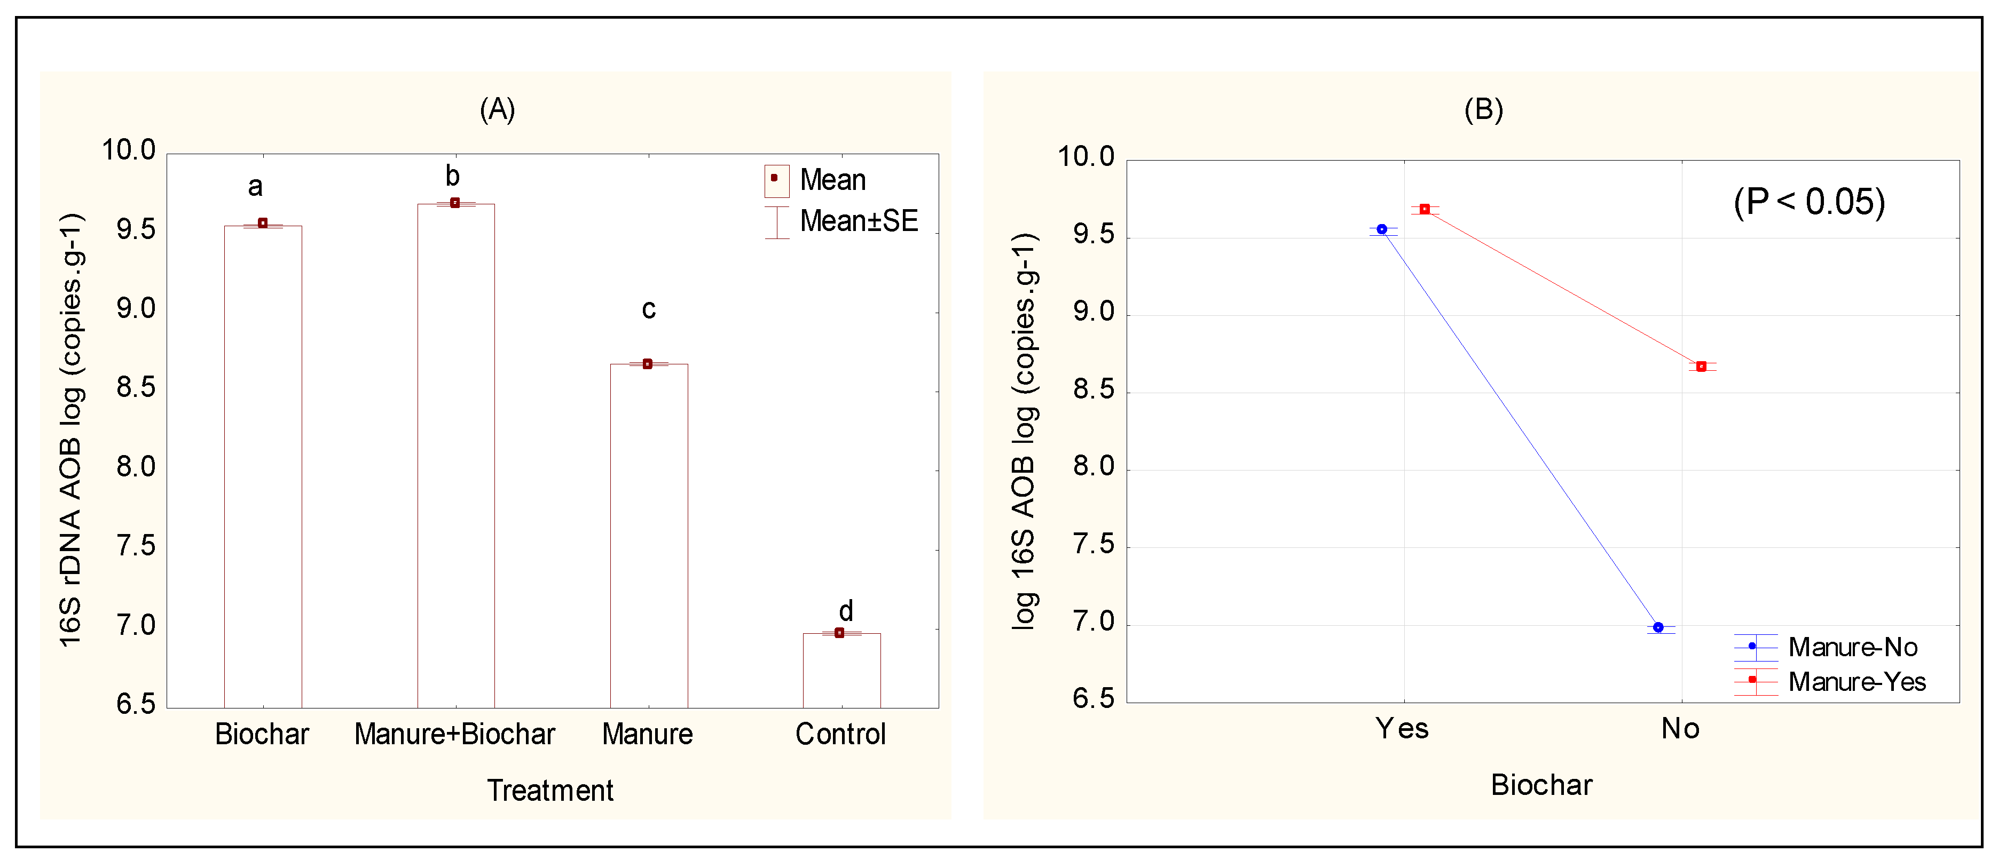Click the panel (A) title
1998x868 pixels.
pos(497,109)
